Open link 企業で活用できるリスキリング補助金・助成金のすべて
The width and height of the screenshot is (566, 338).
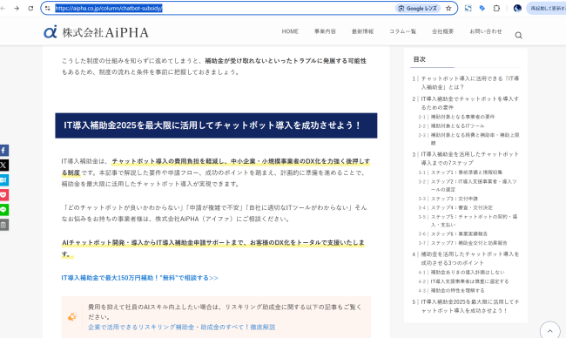[182, 327]
